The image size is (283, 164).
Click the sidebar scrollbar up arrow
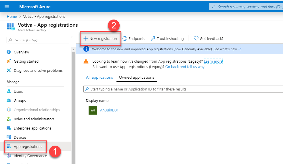click(73, 50)
